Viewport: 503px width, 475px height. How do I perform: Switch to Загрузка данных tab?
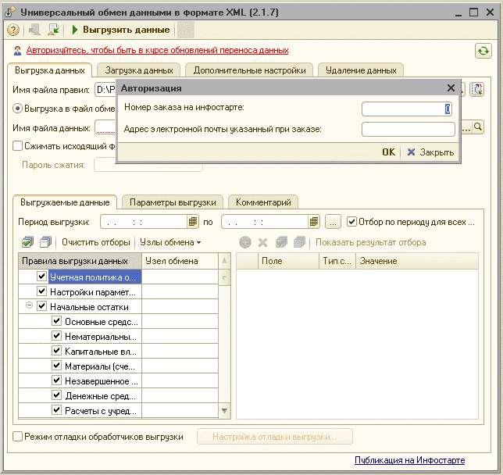tap(139, 70)
